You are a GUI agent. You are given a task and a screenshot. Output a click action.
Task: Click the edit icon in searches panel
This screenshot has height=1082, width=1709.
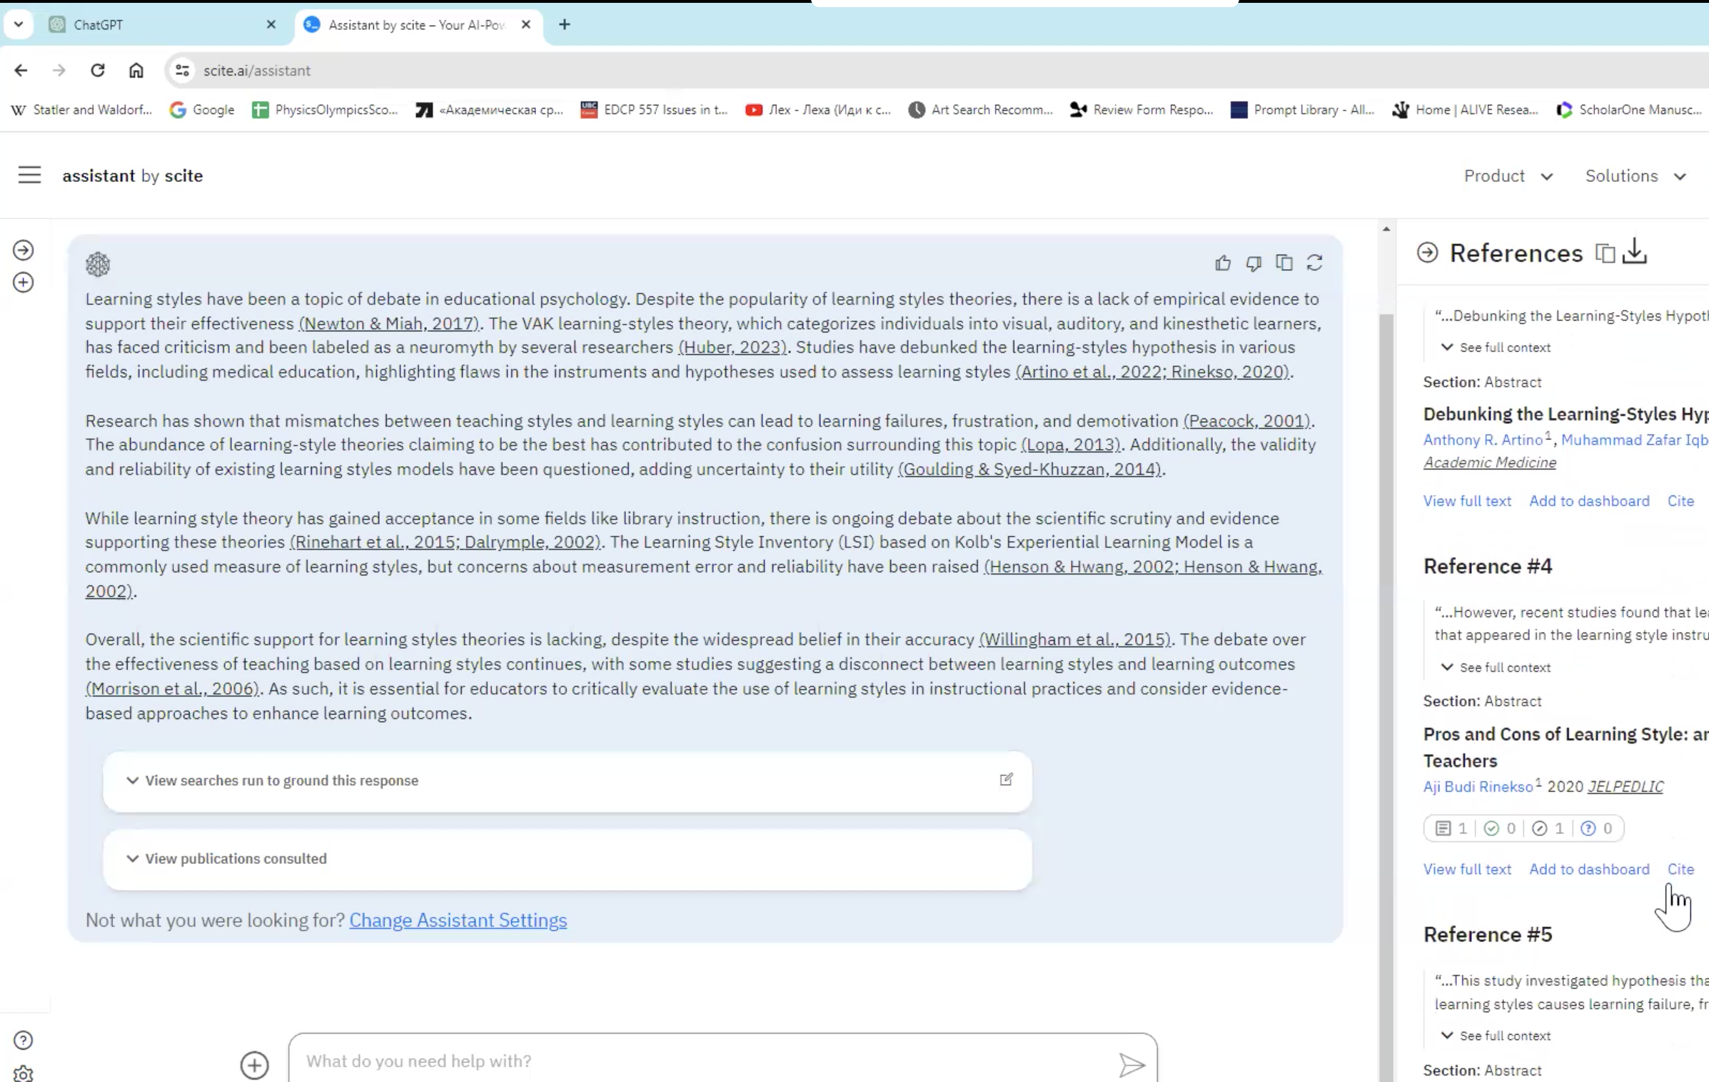[x=1006, y=779]
